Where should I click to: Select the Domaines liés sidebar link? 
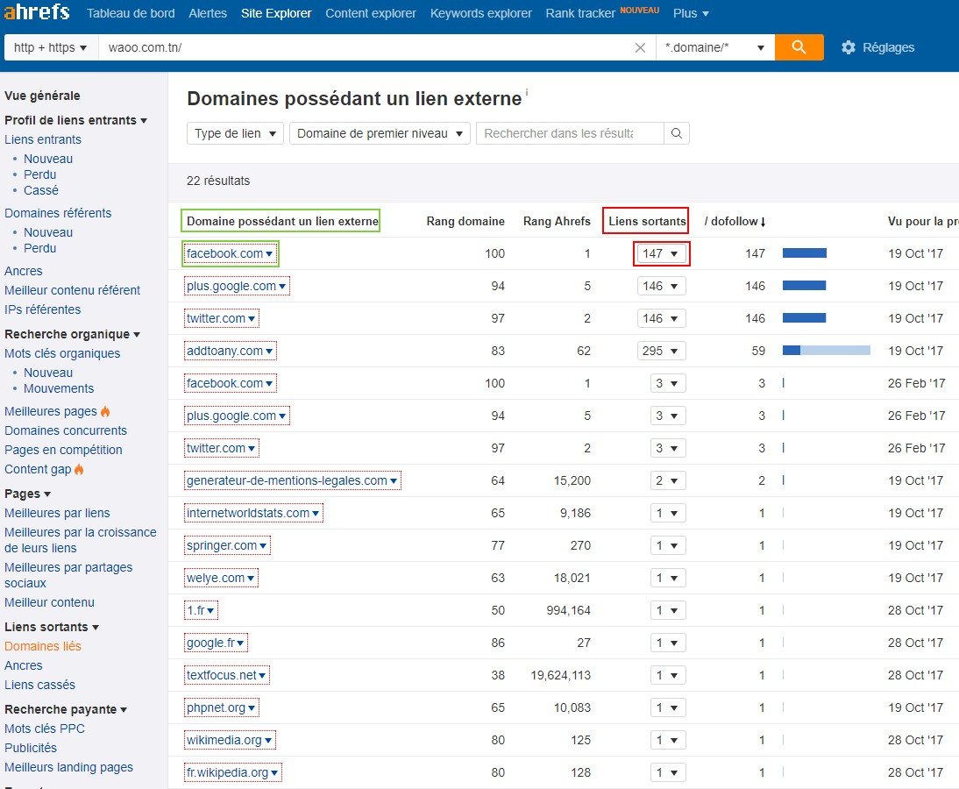click(x=43, y=646)
